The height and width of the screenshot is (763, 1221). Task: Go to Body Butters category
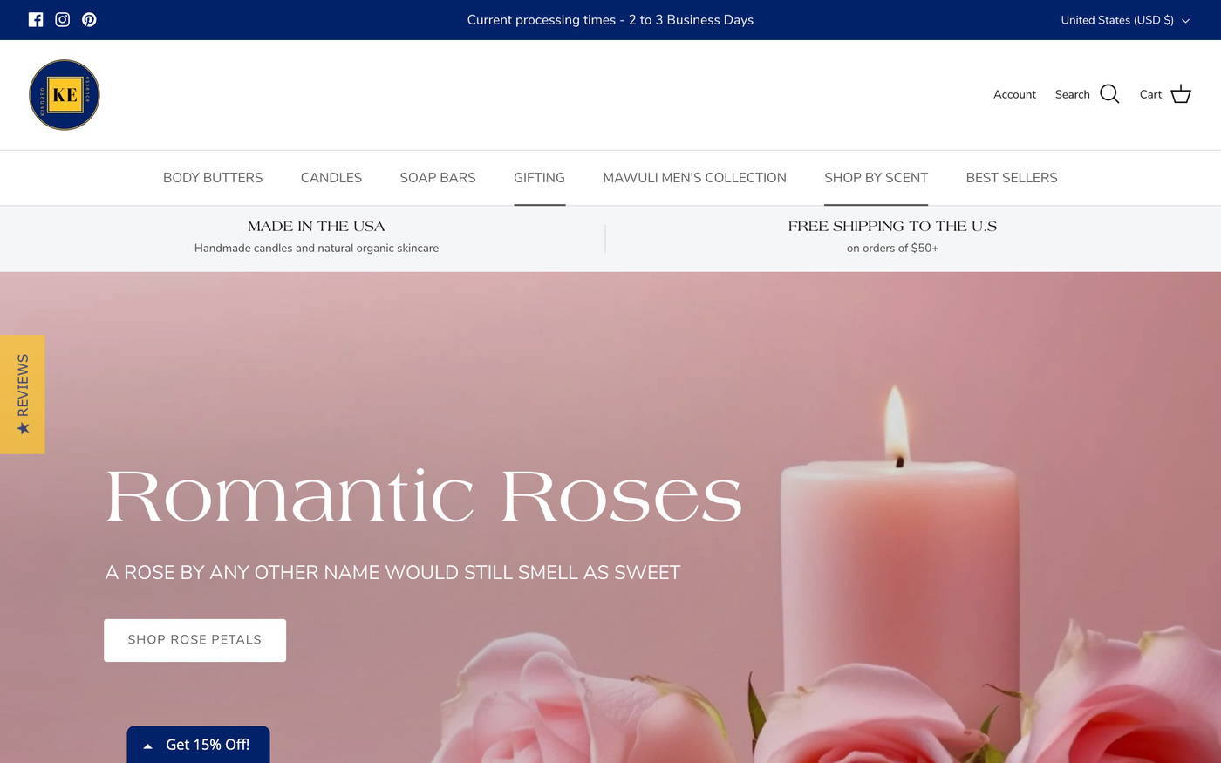click(213, 178)
